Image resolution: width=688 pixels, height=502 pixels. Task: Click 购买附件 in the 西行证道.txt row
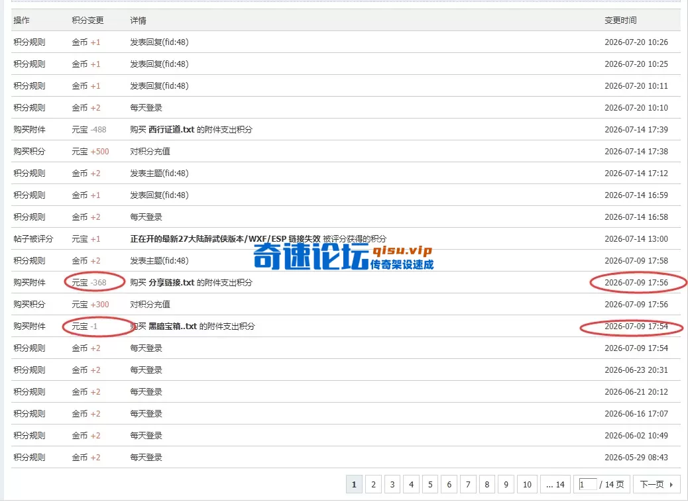coord(29,130)
